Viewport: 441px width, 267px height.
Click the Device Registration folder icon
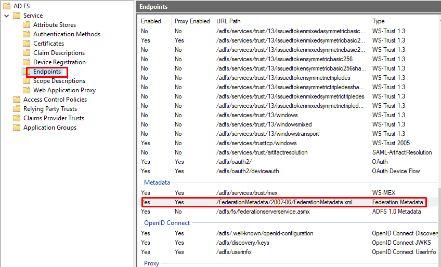27,62
